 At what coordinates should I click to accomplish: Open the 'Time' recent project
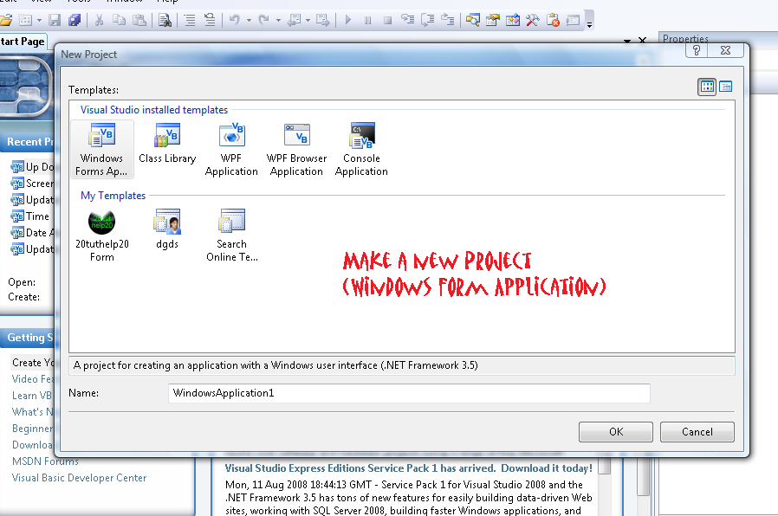click(30, 216)
